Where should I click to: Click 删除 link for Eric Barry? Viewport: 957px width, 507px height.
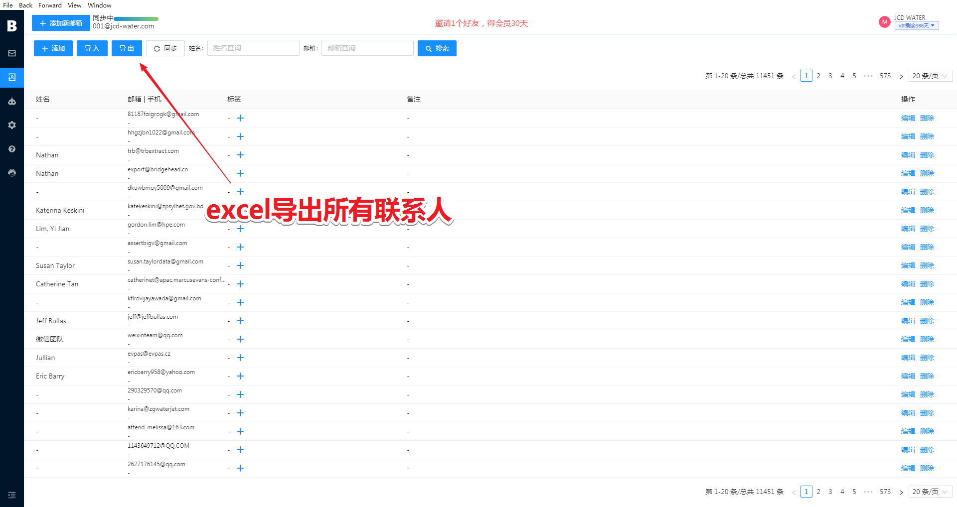927,376
